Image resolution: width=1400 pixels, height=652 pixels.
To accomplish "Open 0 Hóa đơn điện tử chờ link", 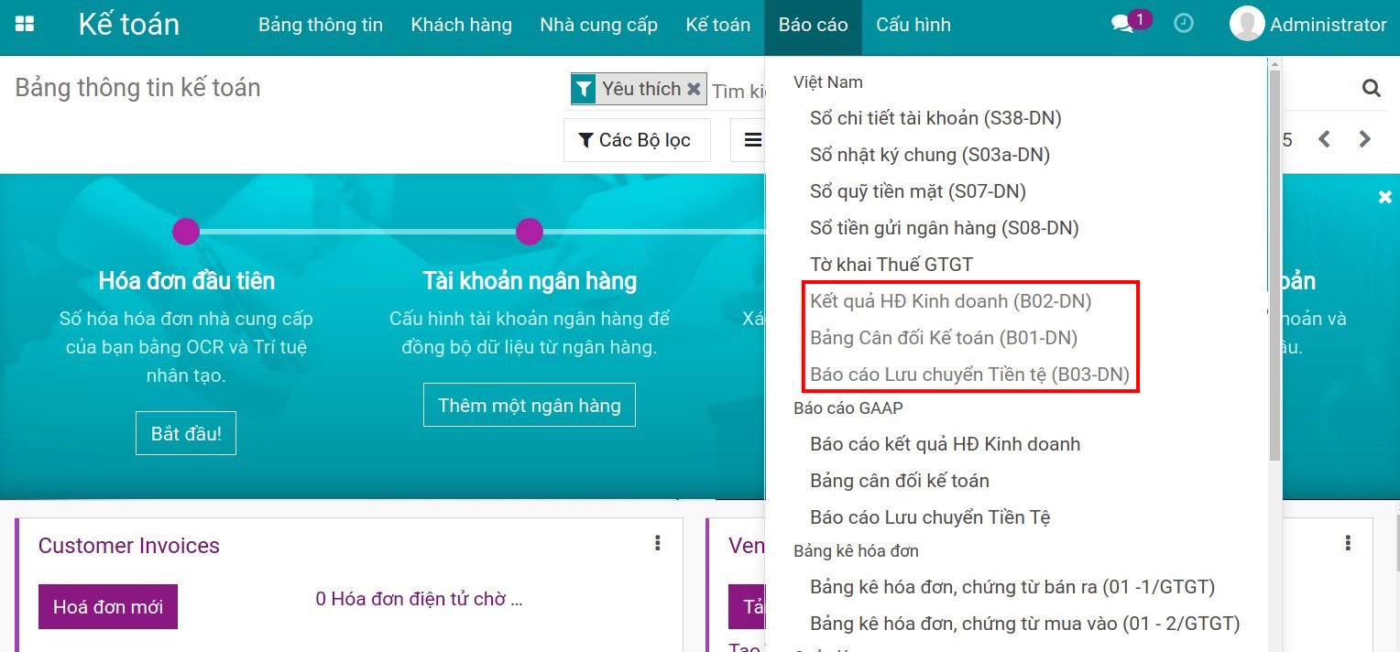I will [x=419, y=599].
